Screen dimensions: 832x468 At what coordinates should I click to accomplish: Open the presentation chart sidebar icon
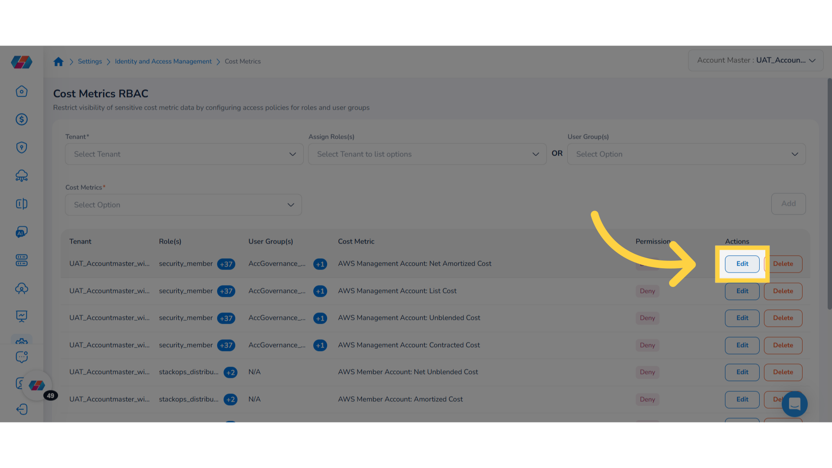22,317
